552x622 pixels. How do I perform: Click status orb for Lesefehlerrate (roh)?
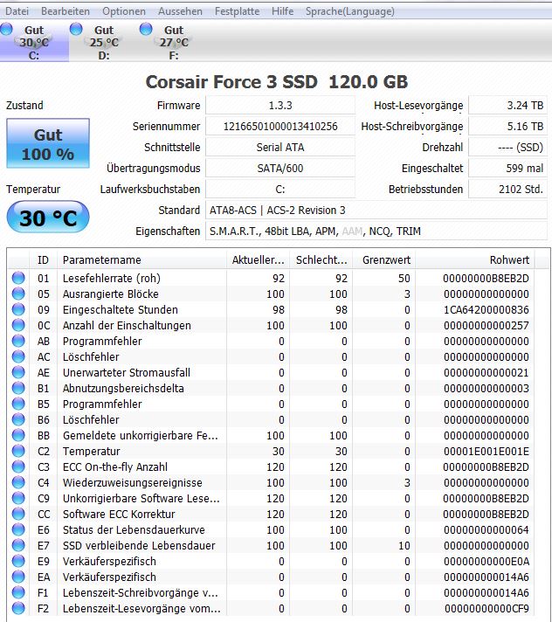click(18, 278)
